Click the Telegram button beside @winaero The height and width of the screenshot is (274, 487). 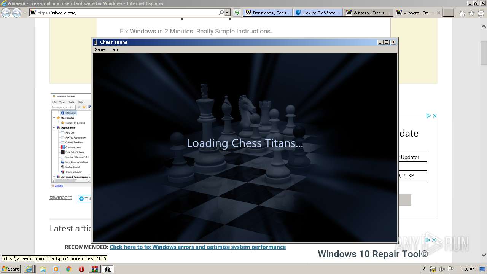click(x=85, y=199)
